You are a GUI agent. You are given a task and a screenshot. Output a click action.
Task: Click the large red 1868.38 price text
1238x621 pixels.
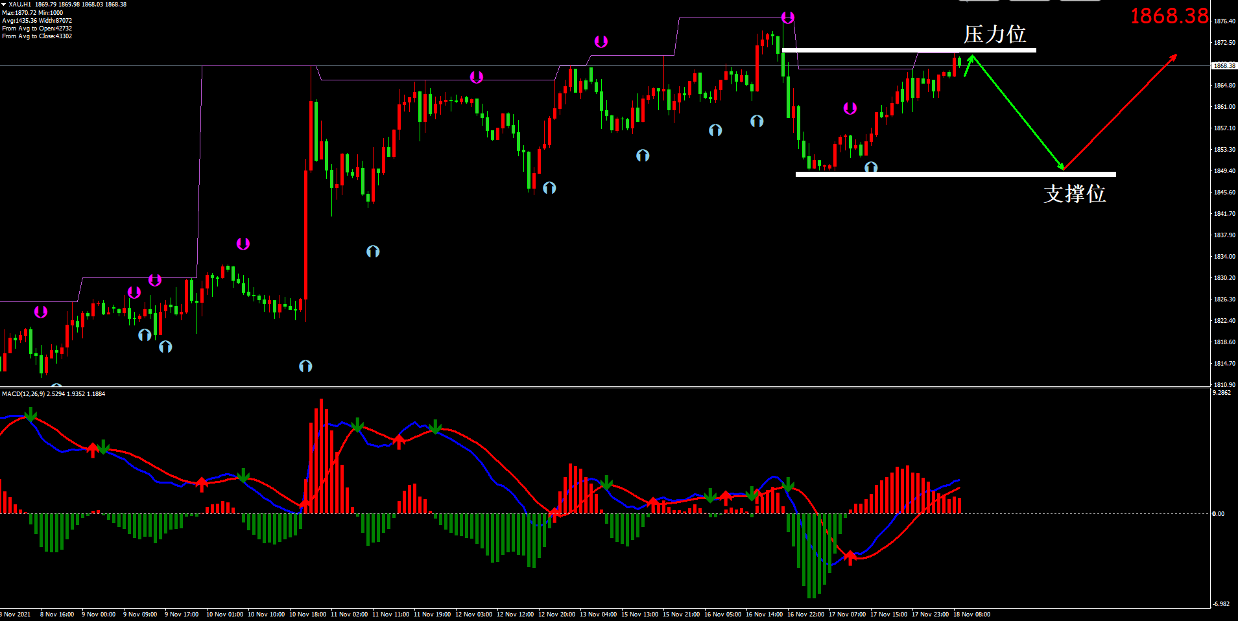(x=1169, y=16)
